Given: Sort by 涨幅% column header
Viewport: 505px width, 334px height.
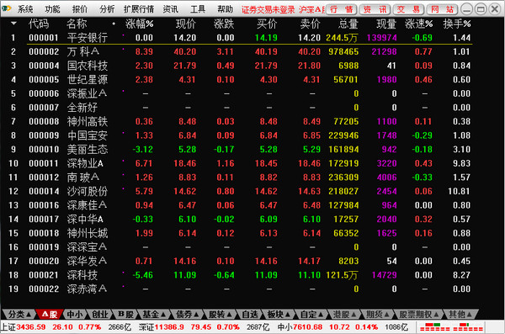Looking at the screenshot, I should [x=140, y=24].
